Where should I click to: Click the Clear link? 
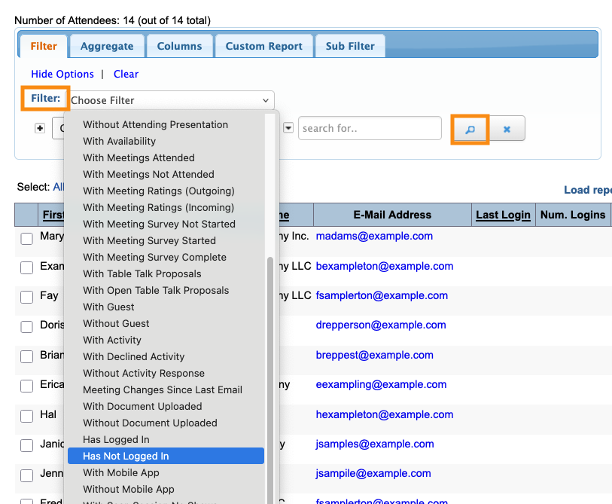tap(126, 74)
